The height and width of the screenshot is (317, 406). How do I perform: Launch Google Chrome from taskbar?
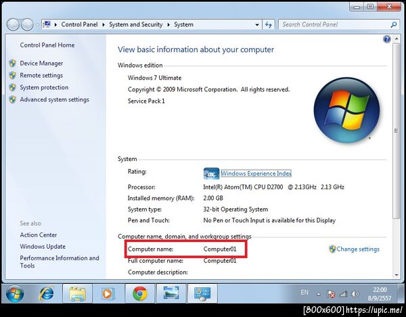click(x=140, y=294)
